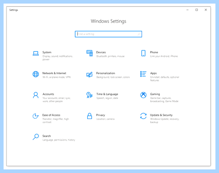Select the Devices keyboard and speaker icon
This screenshot has height=173, width=219.
[x=89, y=53]
